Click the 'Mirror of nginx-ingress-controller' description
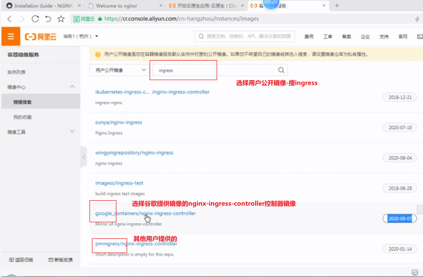Image resolution: width=423 pixels, height=277 pixels. (129, 224)
